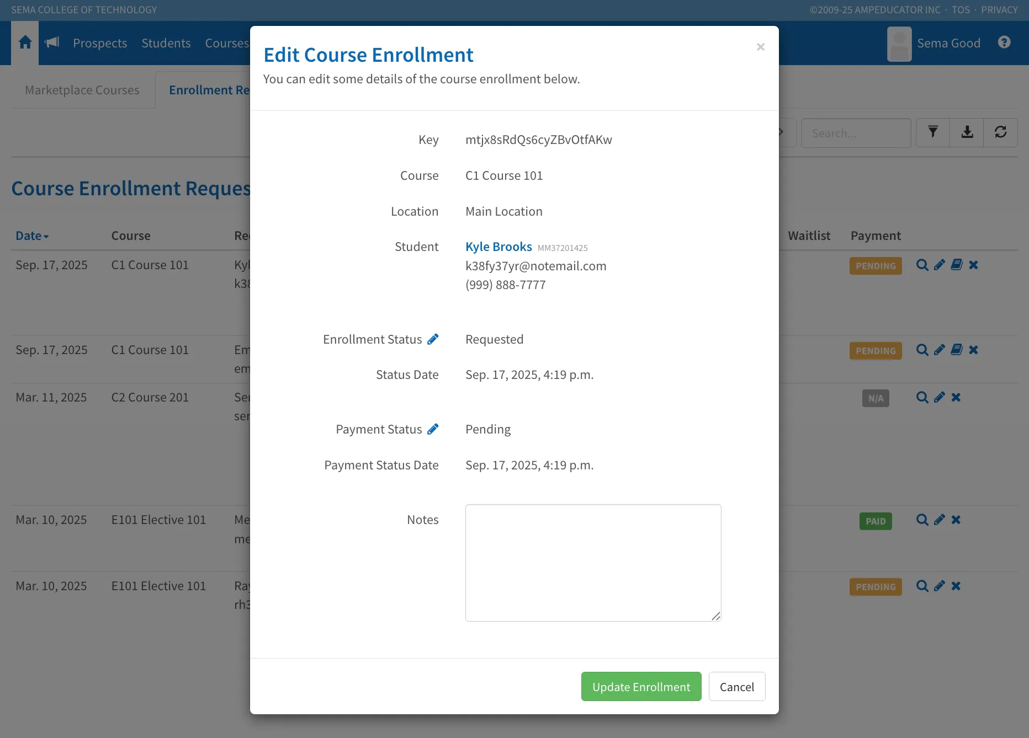This screenshot has width=1029, height=738.
Task: Click the Search field in the toolbar
Action: [856, 133]
